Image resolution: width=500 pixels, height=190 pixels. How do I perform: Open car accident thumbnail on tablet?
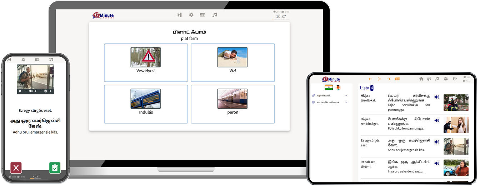click(456, 168)
